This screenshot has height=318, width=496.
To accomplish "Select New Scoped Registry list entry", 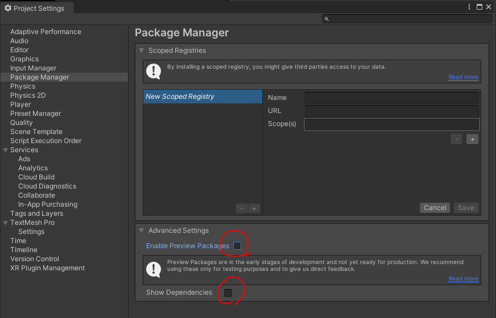I will [202, 97].
